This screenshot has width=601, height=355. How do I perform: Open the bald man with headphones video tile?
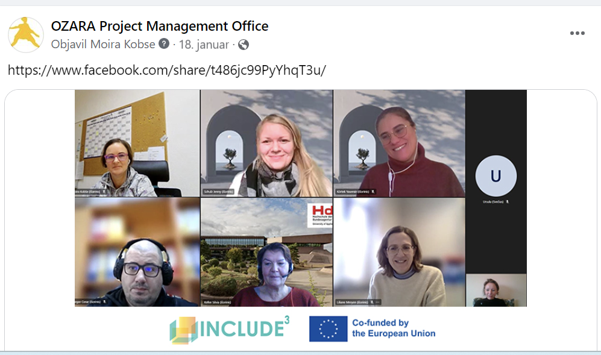point(137,253)
